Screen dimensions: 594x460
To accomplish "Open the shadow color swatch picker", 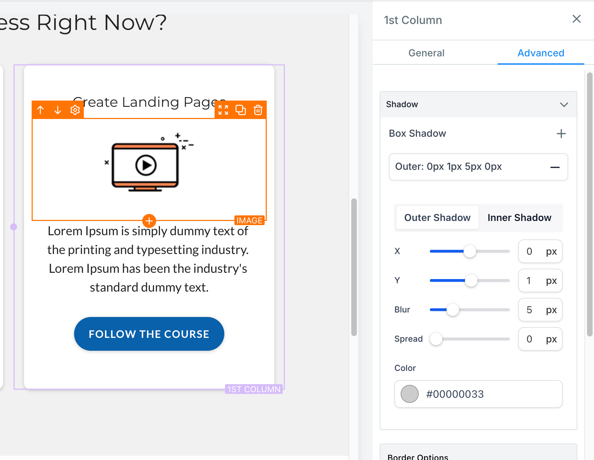I will (x=410, y=394).
